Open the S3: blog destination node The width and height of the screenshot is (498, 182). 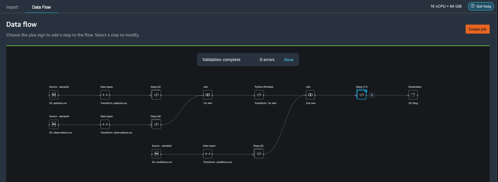pos(413,95)
